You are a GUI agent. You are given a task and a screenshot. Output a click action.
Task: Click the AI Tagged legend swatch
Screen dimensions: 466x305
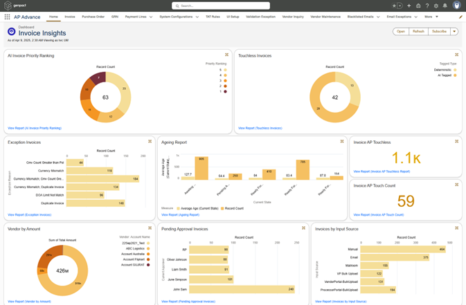(455, 75)
